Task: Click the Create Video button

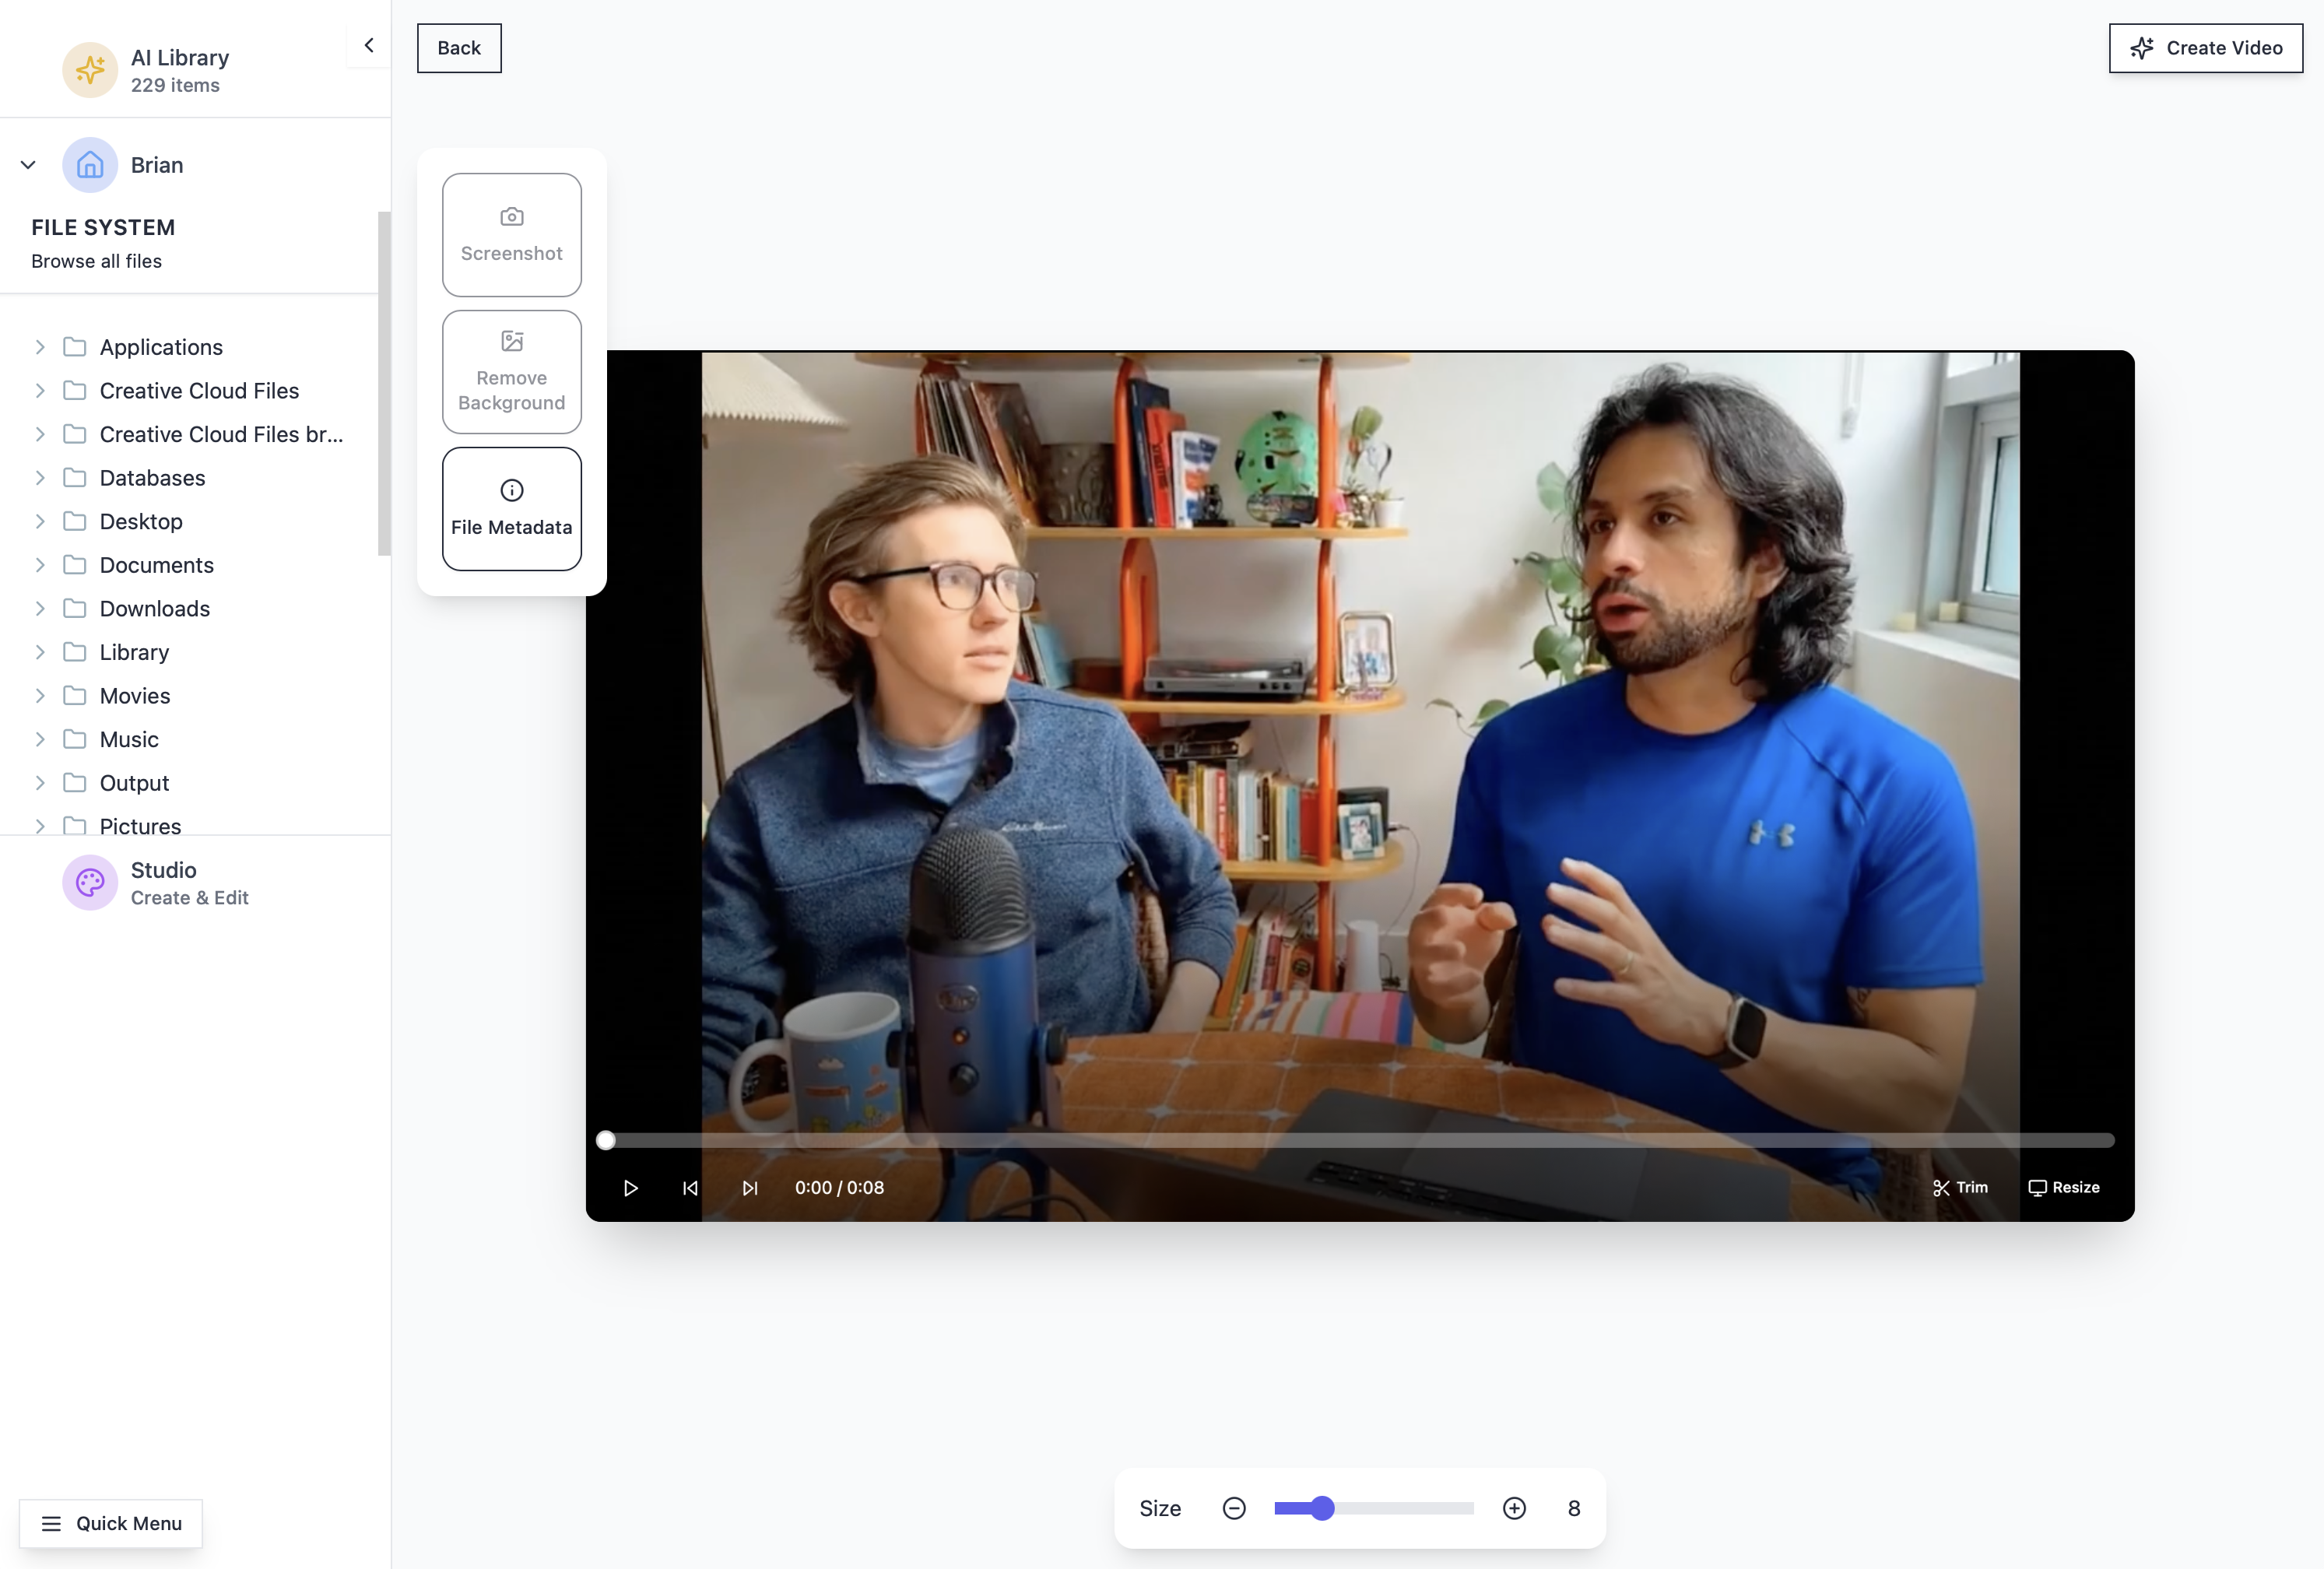Action: click(2205, 48)
